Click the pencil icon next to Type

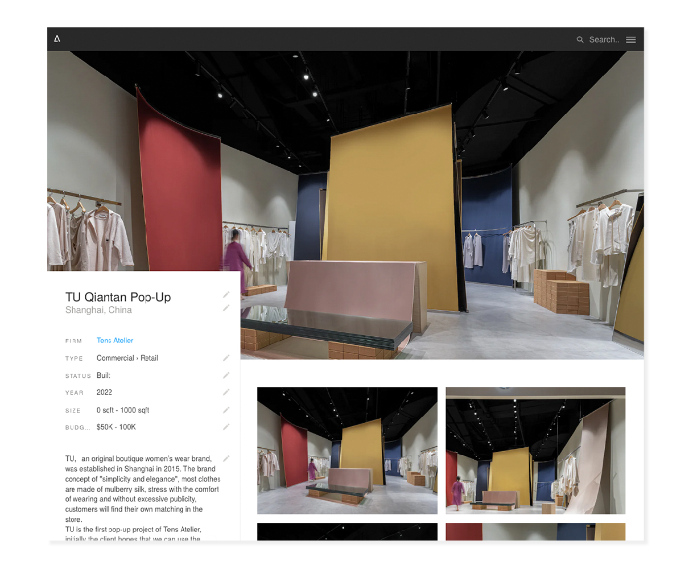[226, 358]
